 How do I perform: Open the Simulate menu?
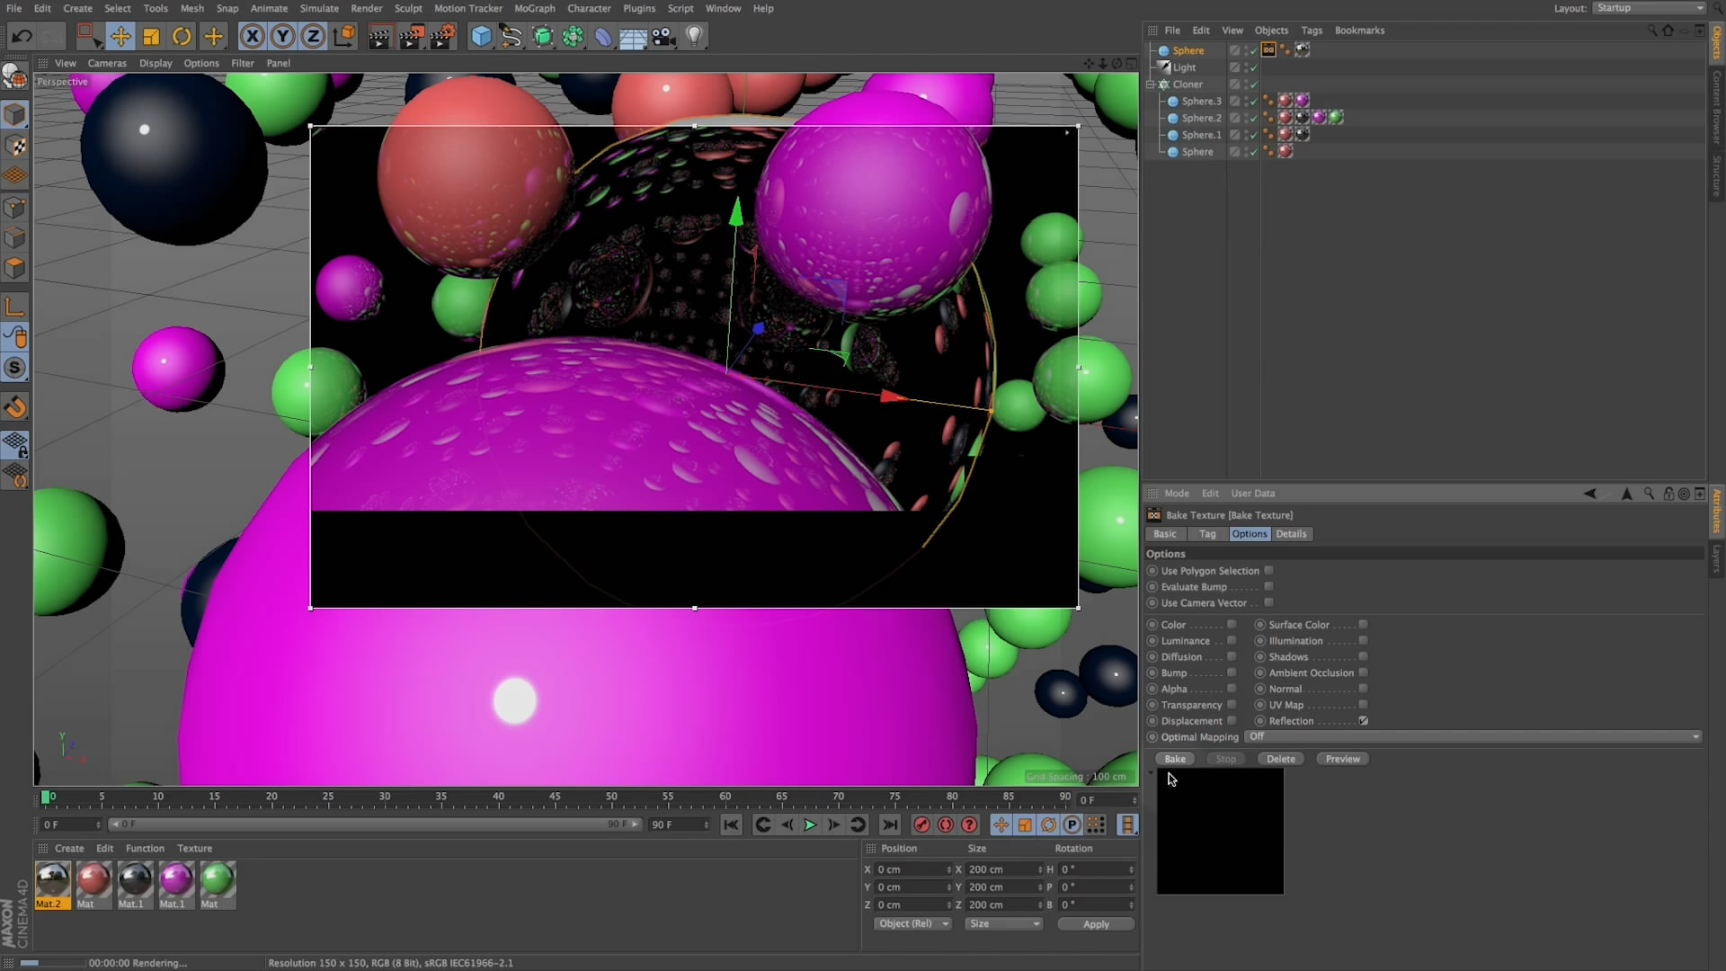pyautogui.click(x=319, y=8)
